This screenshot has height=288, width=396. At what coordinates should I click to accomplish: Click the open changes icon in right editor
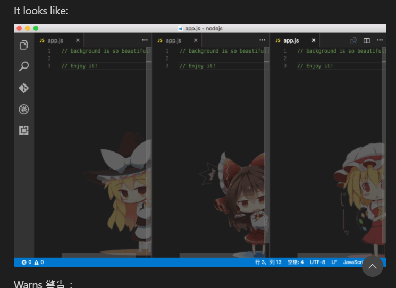click(353, 40)
